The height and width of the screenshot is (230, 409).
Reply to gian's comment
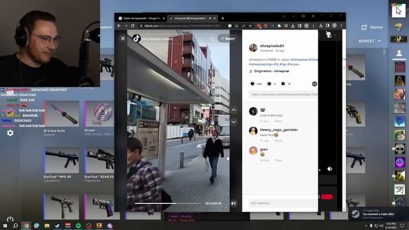point(279,160)
